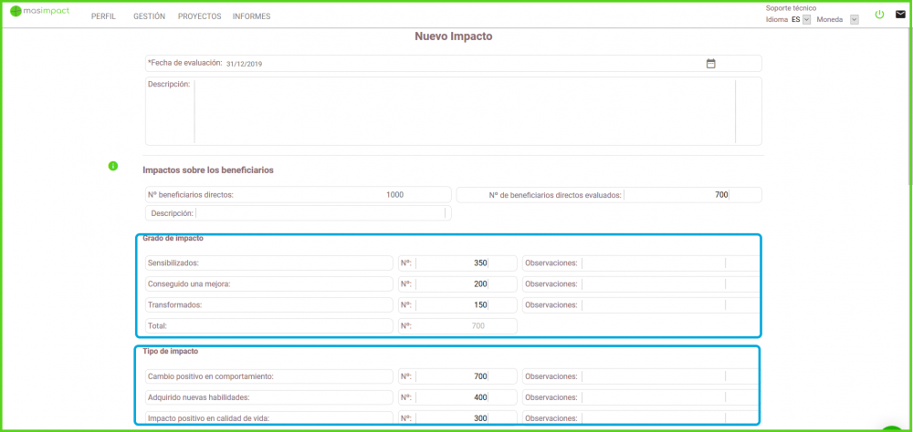Click Observaciones field for Cambio positivo

(653, 376)
